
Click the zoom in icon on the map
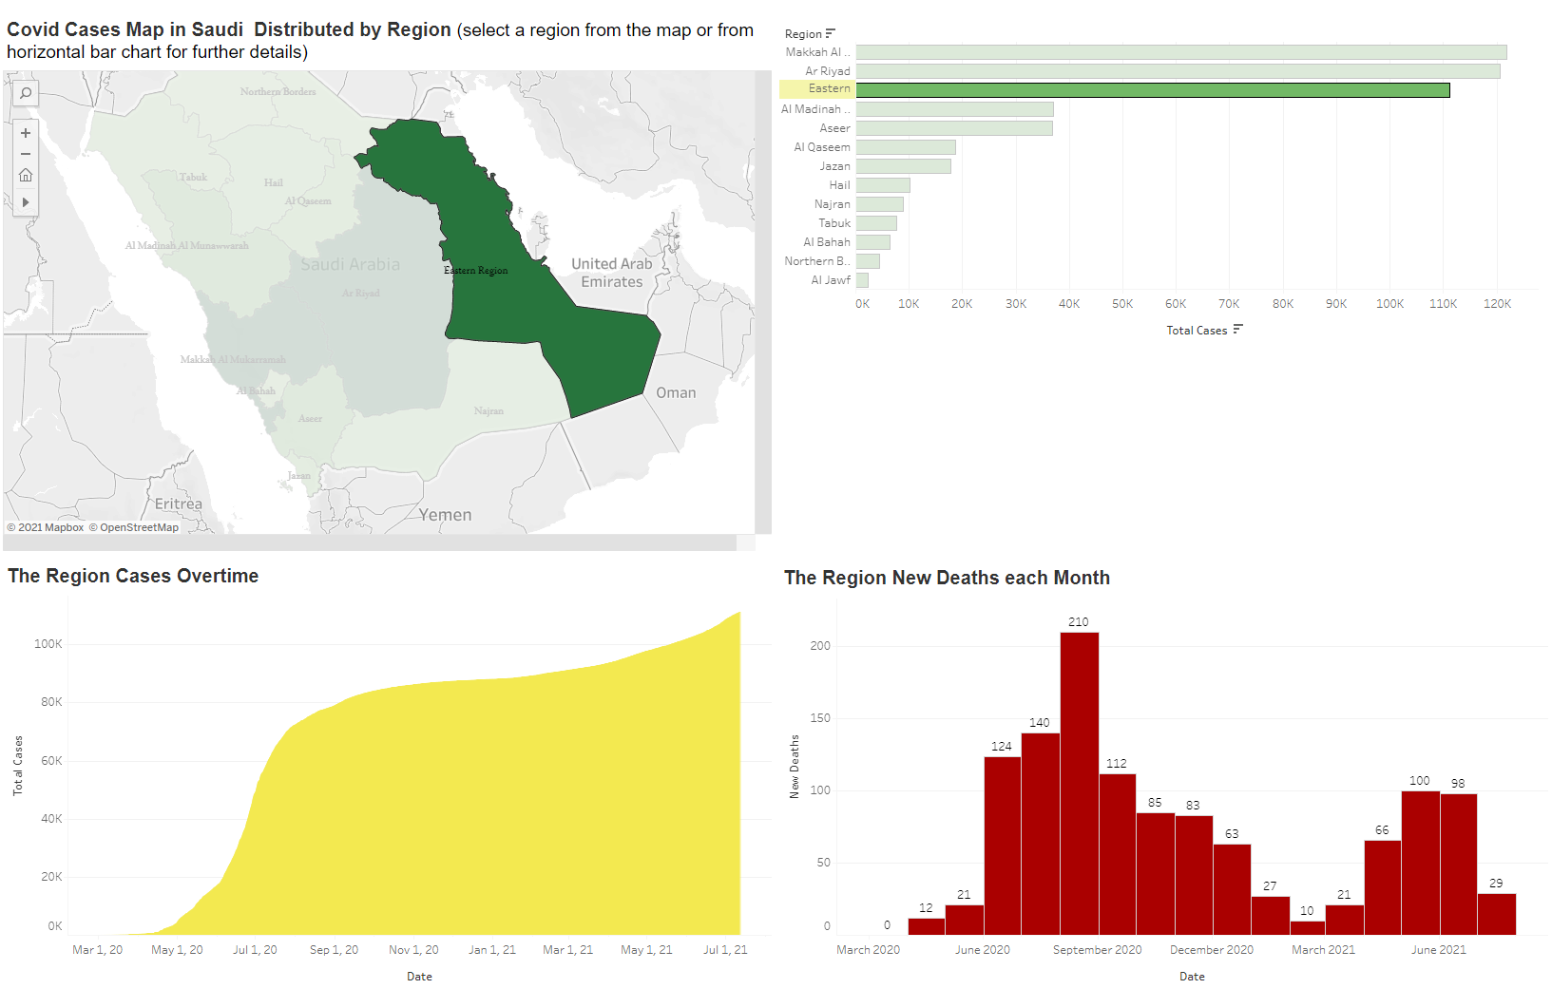click(25, 133)
